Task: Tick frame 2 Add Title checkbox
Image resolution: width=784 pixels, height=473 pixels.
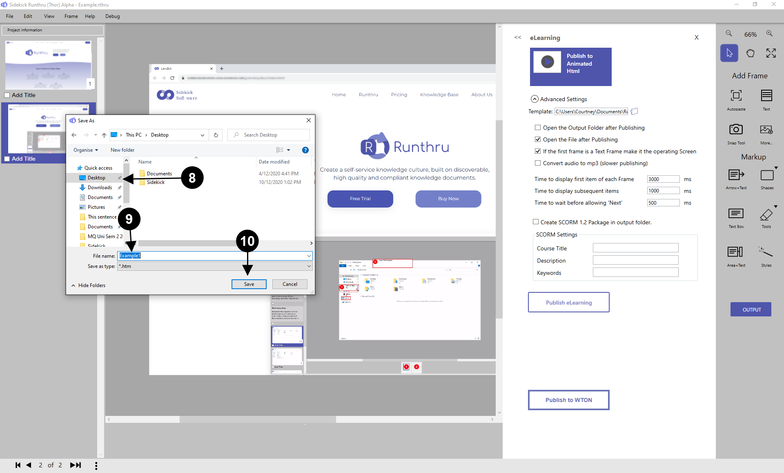Action: [7, 159]
